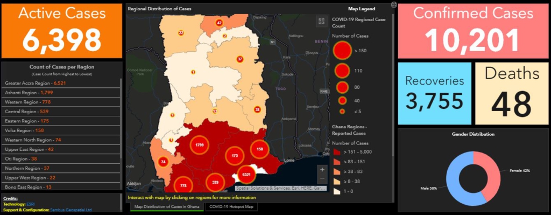
Task: Select the 13 case marker in Bono East
Action: (x=215, y=111)
